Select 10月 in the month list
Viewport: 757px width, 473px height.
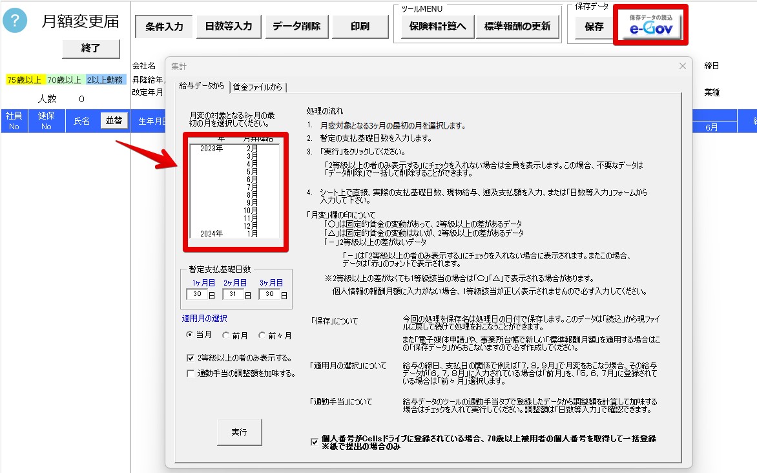(x=234, y=210)
